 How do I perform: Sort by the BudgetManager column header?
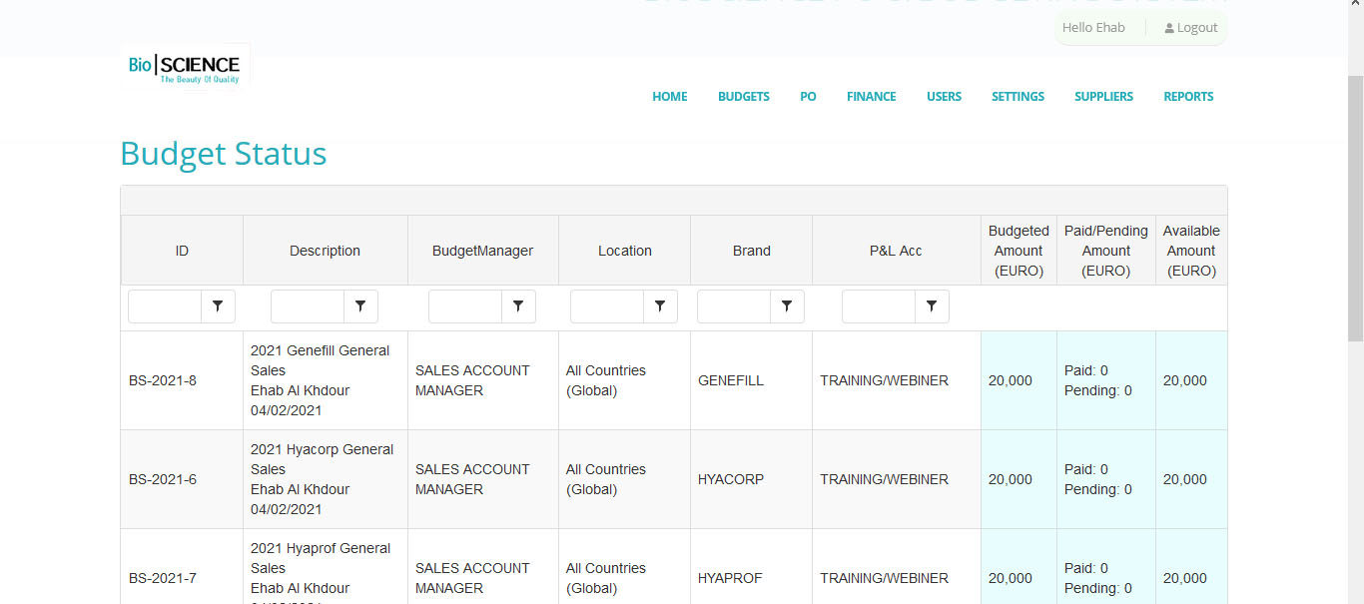(483, 251)
